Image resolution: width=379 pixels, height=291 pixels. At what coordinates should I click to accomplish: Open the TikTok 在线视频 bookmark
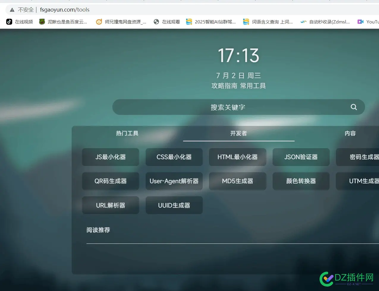click(x=20, y=22)
